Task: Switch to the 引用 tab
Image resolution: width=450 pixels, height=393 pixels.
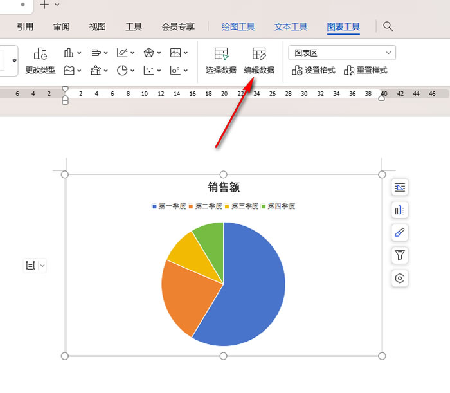Action: (x=25, y=27)
